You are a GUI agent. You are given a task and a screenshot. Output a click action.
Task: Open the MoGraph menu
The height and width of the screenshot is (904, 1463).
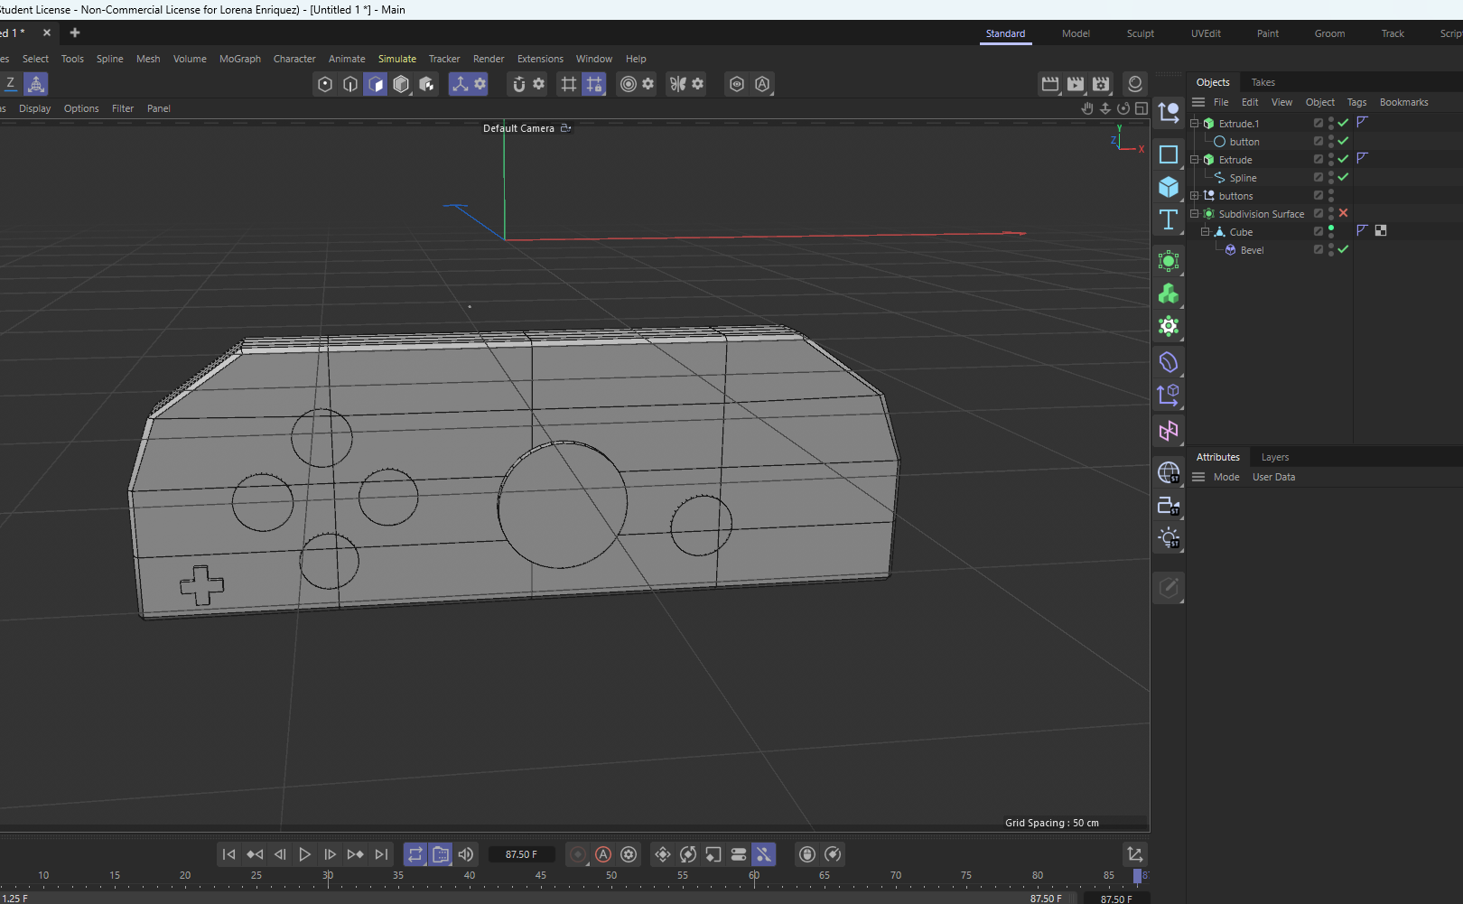[239, 59]
